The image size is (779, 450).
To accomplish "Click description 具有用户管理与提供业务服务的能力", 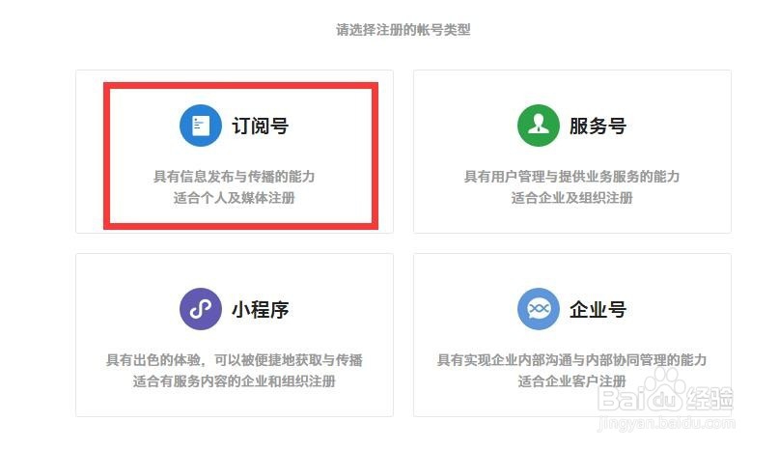I will point(571,176).
